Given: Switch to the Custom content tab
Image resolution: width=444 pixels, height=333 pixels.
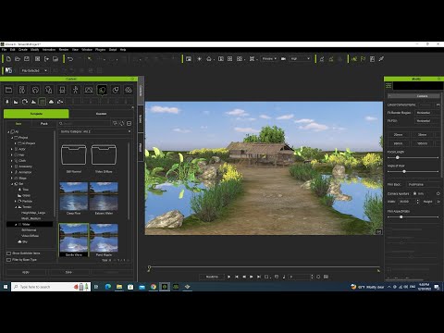Looking at the screenshot, I should point(101,114).
